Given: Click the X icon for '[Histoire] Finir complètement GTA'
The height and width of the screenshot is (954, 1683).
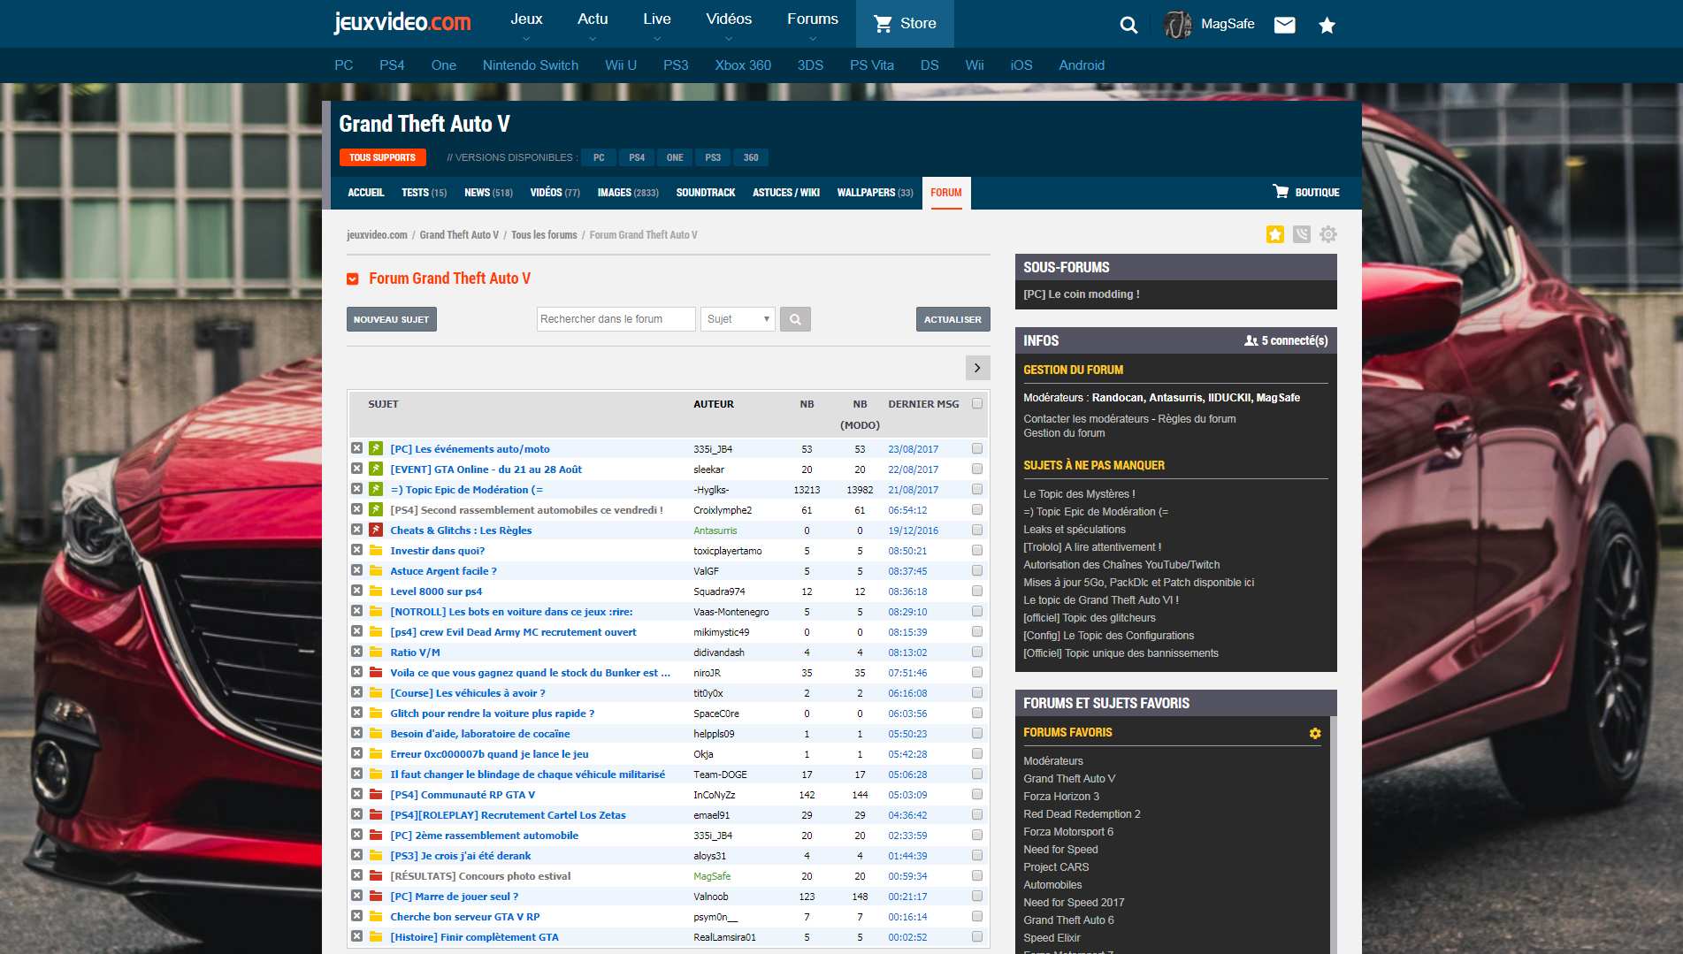Looking at the screenshot, I should (356, 936).
